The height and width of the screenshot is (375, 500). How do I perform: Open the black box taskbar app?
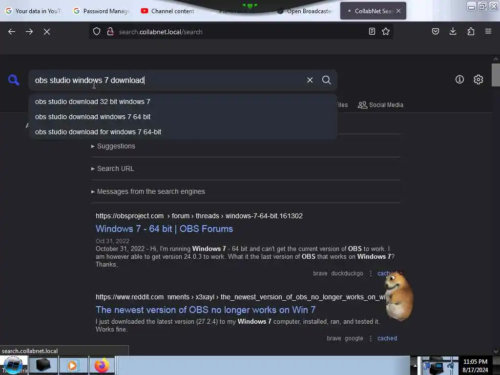43,365
